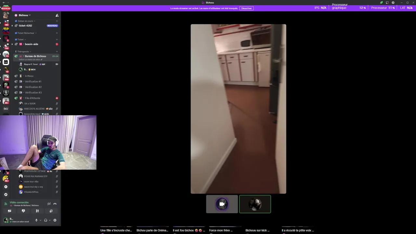416x234 pixels.
Task: Open the white-square server with dark speech-bubble logo
Action: coord(6,62)
